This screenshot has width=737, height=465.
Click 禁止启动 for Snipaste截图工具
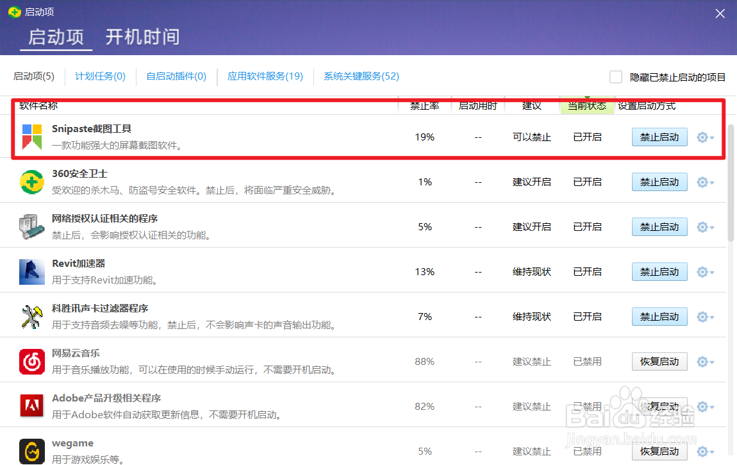pyautogui.click(x=659, y=137)
